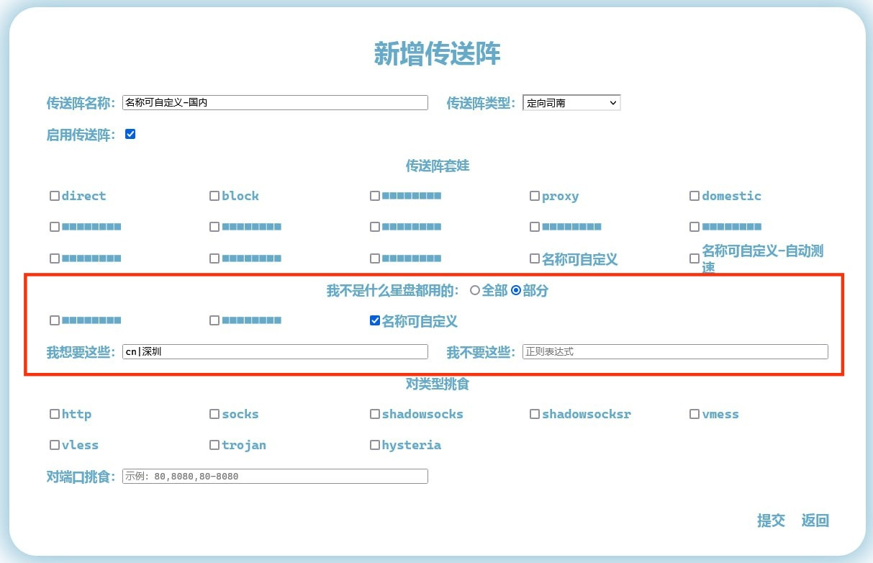Image resolution: width=873 pixels, height=563 pixels.
Task: Tick the block checkbox
Action: pyautogui.click(x=214, y=196)
